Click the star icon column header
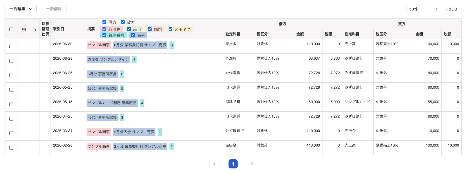465x171 pixels. coord(35,29)
